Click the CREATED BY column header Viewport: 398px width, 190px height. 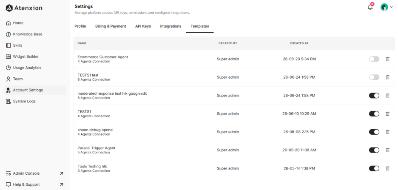click(x=227, y=43)
